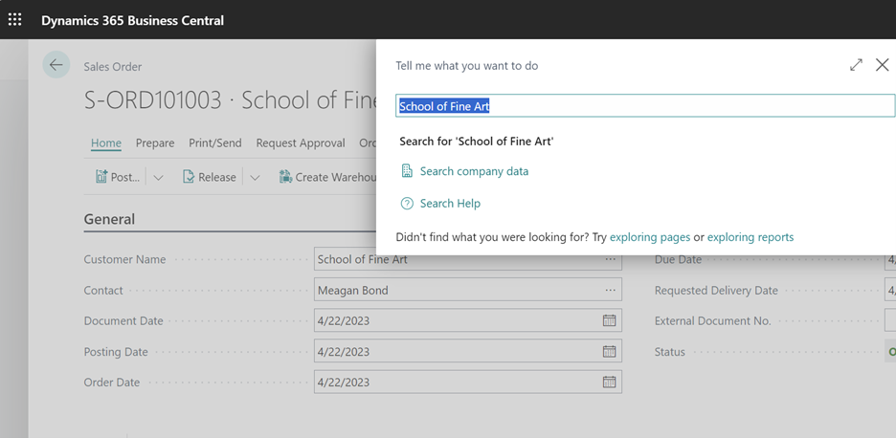Open the app launcher waffle icon
The width and height of the screenshot is (896, 438).
[14, 20]
